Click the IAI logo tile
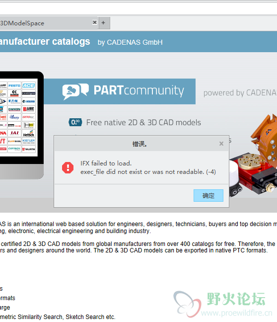Image resolution: width=277 pixels, height=322 pixels. [x=14, y=133]
